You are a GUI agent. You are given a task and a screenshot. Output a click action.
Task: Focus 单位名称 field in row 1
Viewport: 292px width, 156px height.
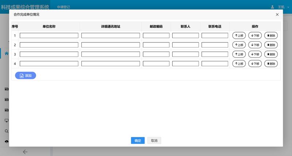pos(49,35)
